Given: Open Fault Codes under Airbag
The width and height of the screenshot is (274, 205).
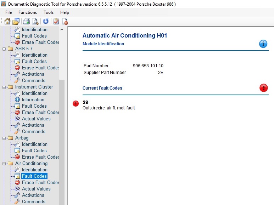Looking at the screenshot, I should [x=34, y=150].
